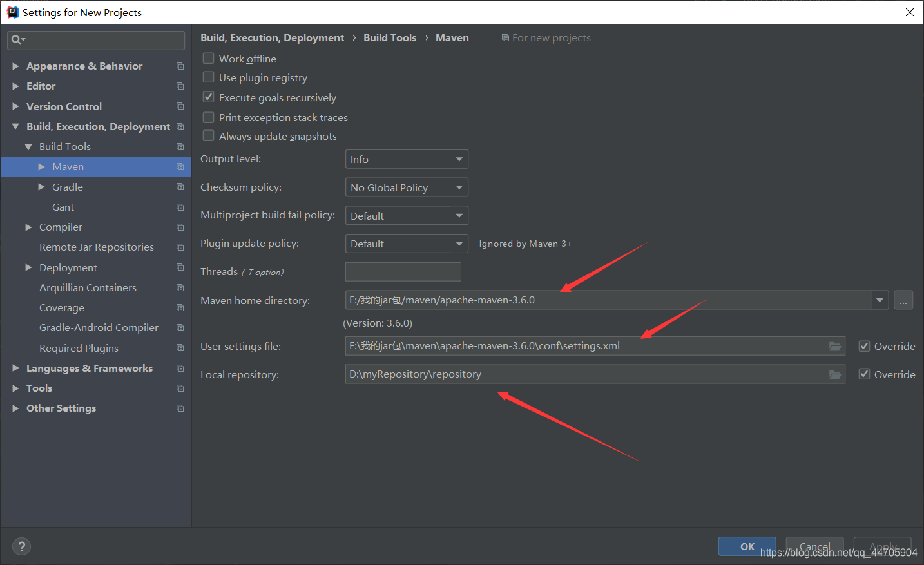Click the copy icon beside Gradle-Android Compiler
The width and height of the screenshot is (924, 565).
[x=180, y=328]
